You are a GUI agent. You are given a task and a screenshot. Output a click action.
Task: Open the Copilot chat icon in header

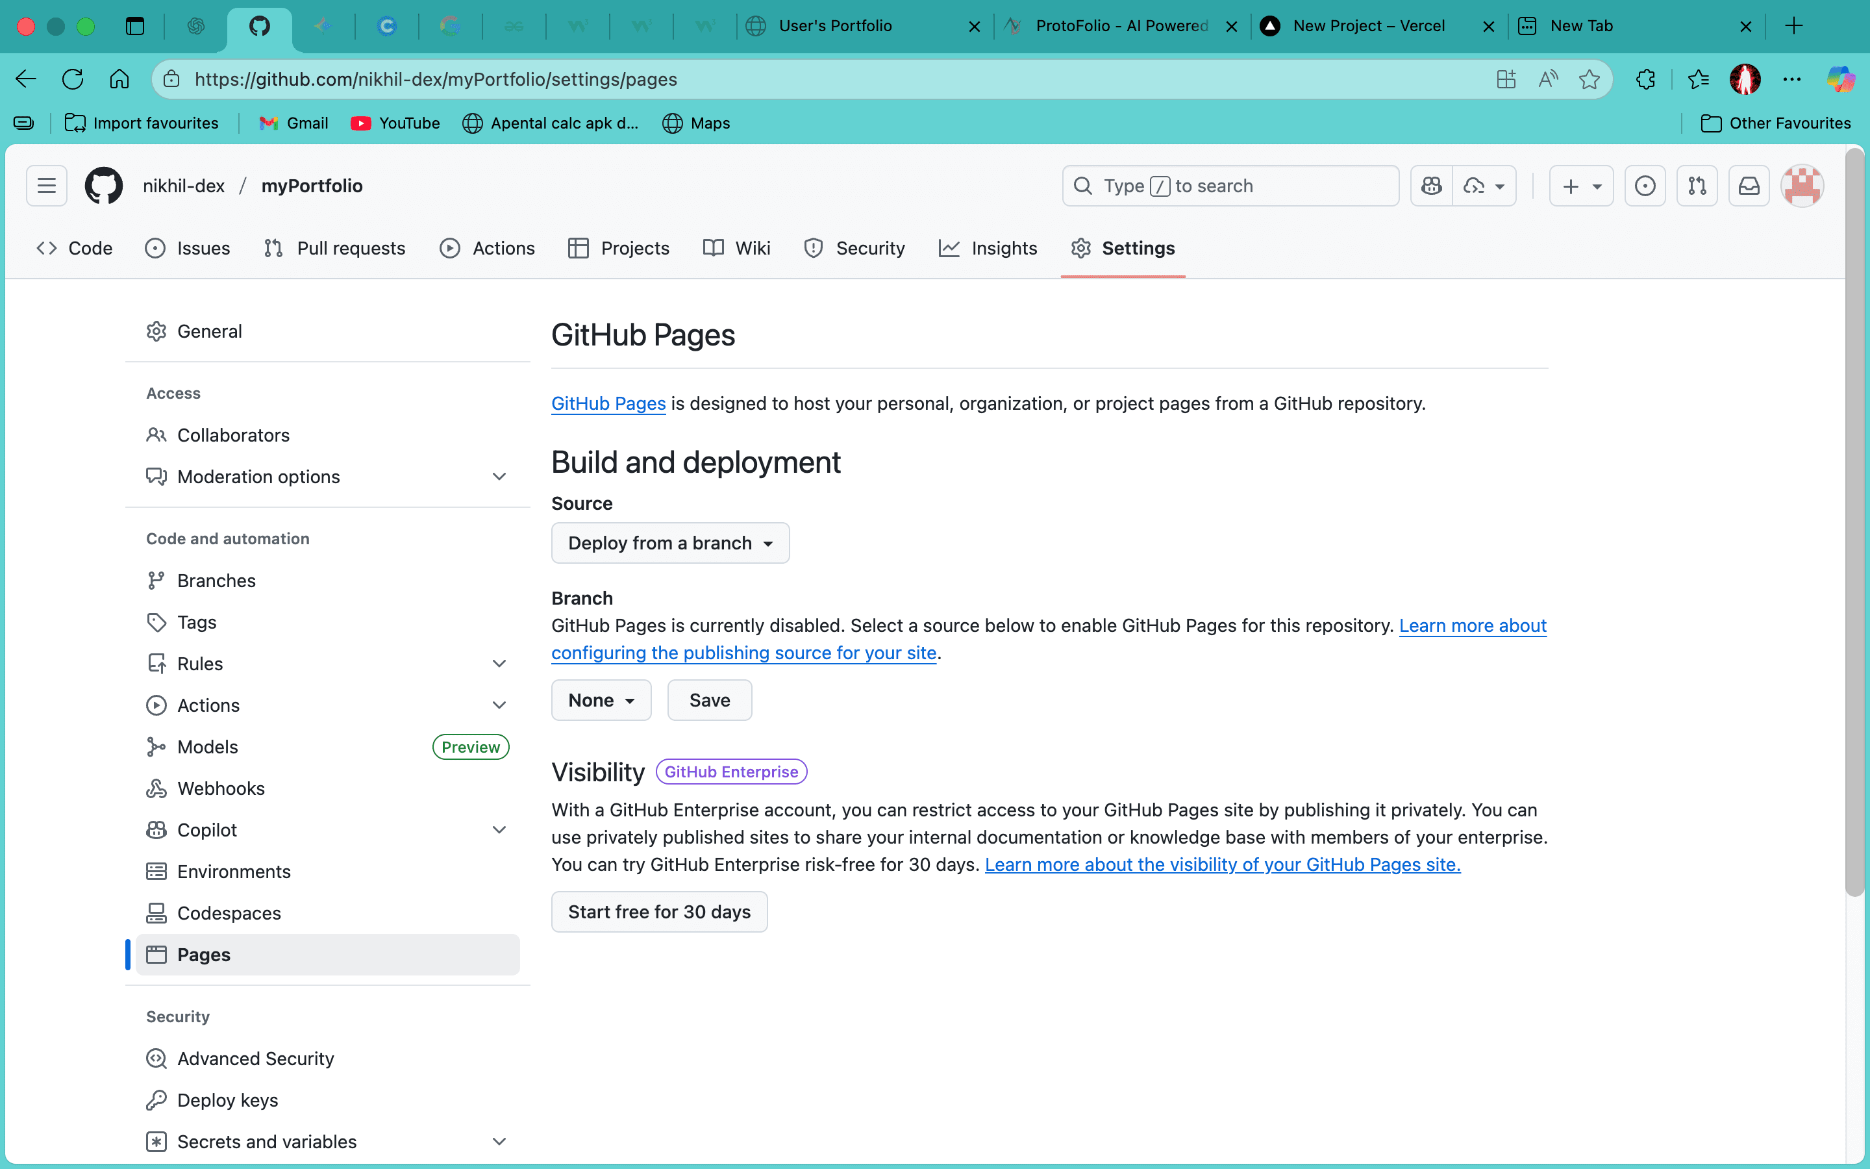click(x=1431, y=186)
